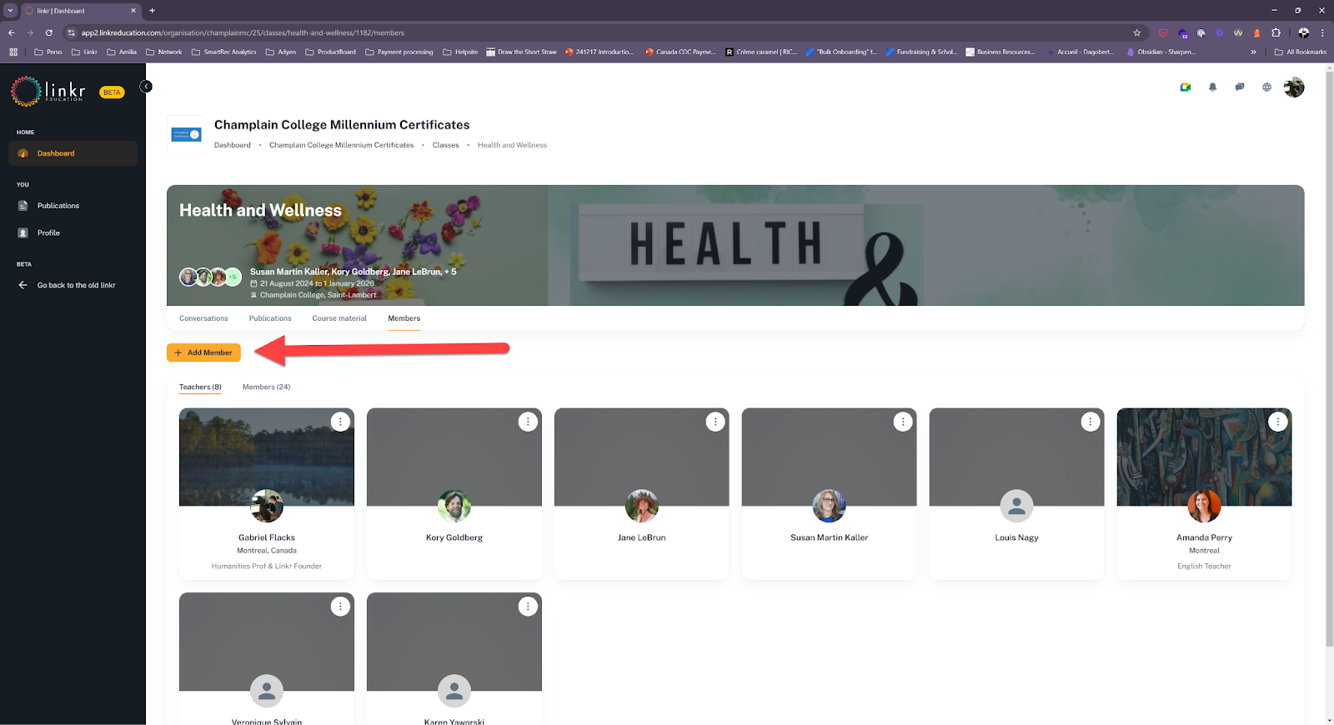Viewport: 1334px width, 725px height.
Task: Click the Dashboard breadcrumb link
Action: (233, 145)
